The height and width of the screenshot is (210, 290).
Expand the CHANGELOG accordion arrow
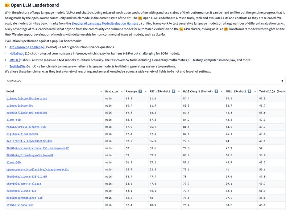click(282, 81)
